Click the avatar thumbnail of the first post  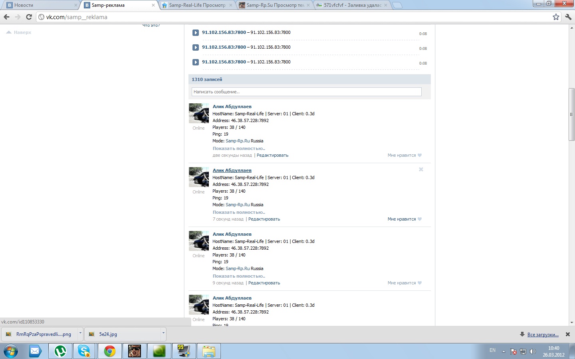coord(199,113)
